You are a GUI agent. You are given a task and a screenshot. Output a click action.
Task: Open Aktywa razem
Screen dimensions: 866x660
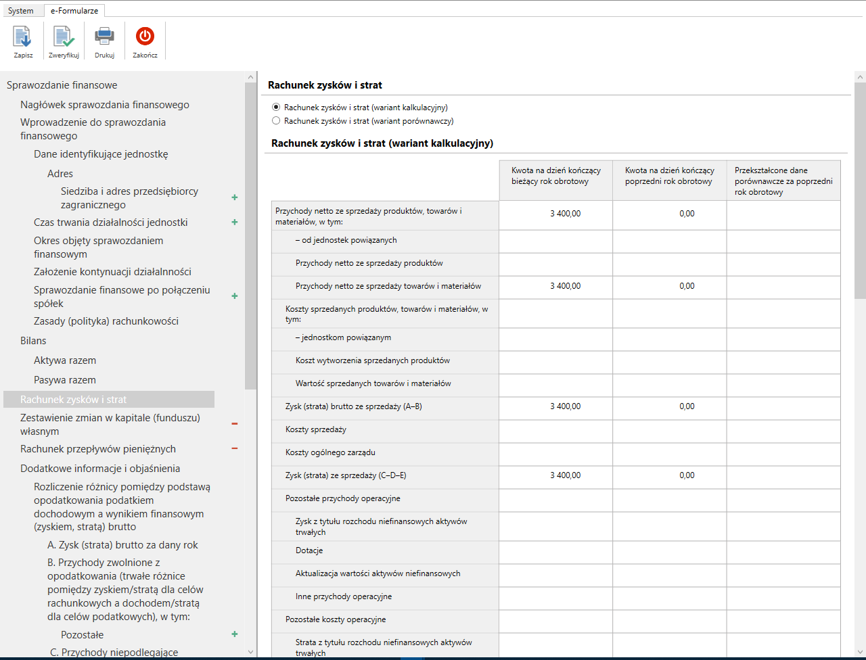pyautogui.click(x=65, y=360)
